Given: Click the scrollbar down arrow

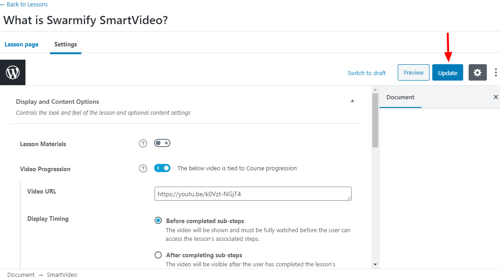Looking at the screenshot, I should point(375,265).
